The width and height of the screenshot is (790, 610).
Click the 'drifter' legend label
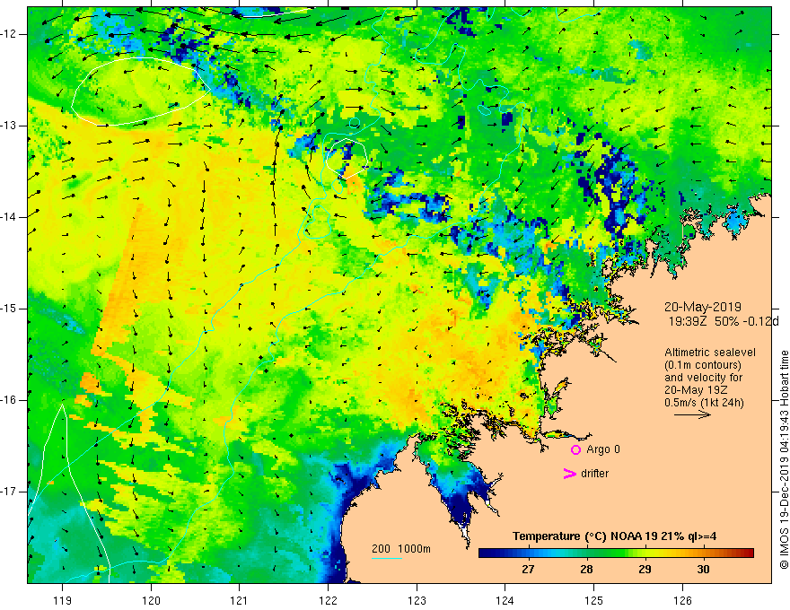[594, 474]
